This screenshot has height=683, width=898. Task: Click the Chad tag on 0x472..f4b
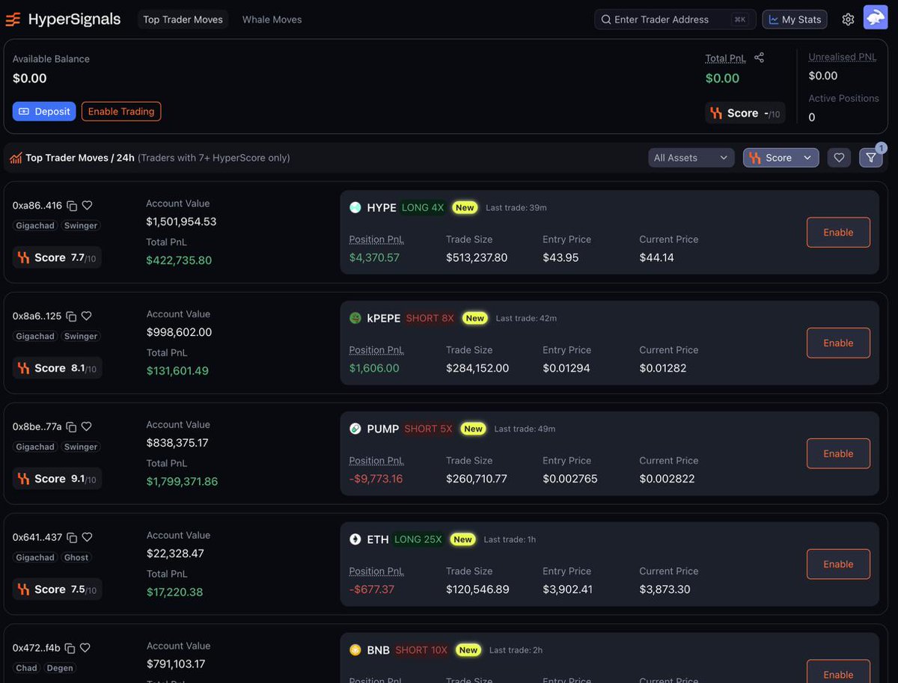26,668
